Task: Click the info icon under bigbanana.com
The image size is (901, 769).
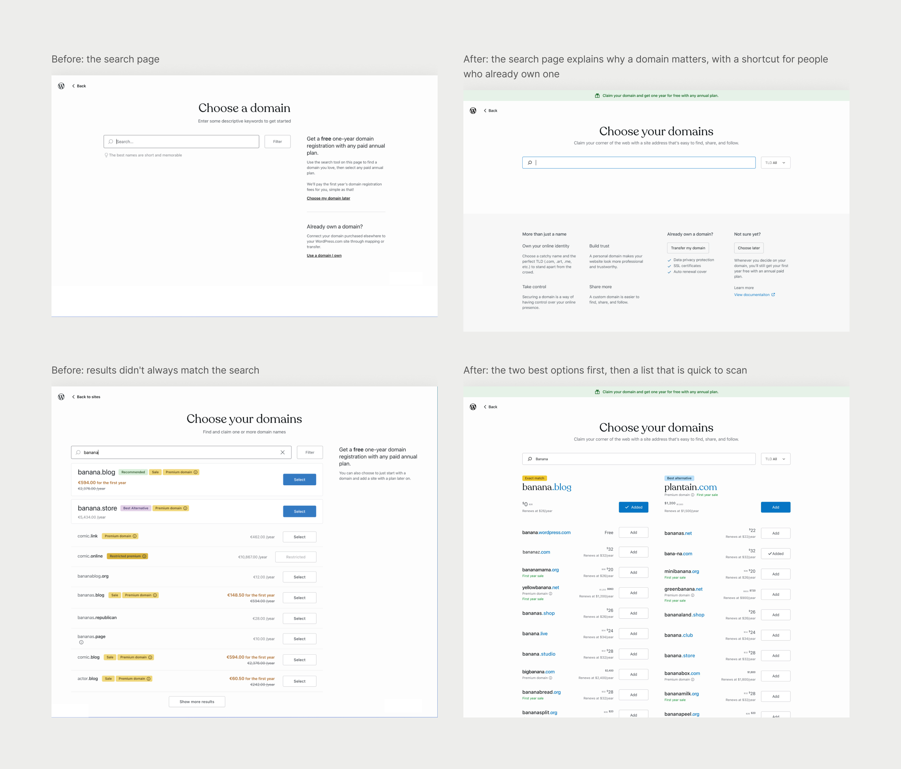Action: pyautogui.click(x=551, y=678)
